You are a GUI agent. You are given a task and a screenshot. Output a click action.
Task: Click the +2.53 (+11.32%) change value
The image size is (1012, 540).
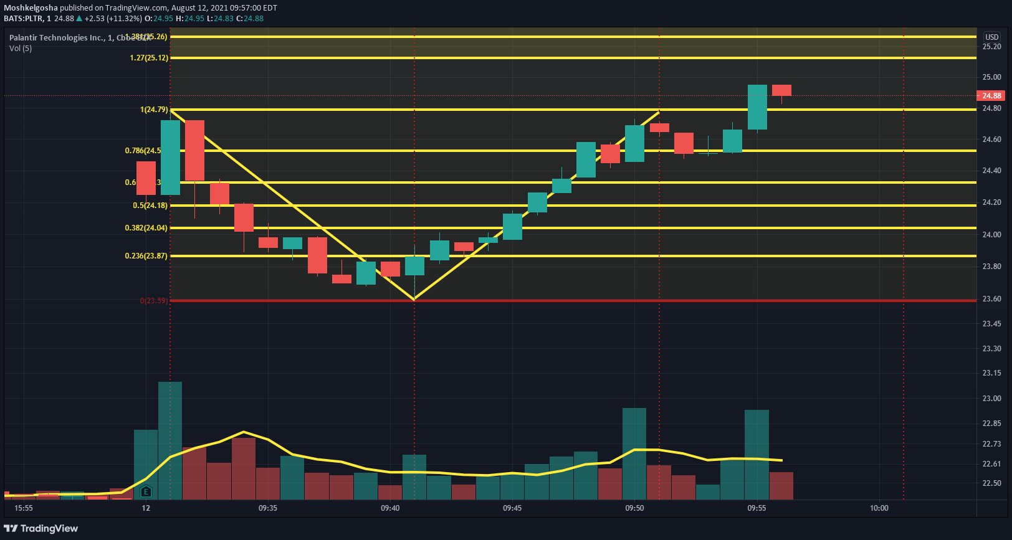click(113, 19)
